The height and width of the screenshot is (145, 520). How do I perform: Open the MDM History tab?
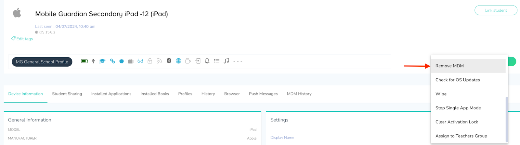(299, 94)
